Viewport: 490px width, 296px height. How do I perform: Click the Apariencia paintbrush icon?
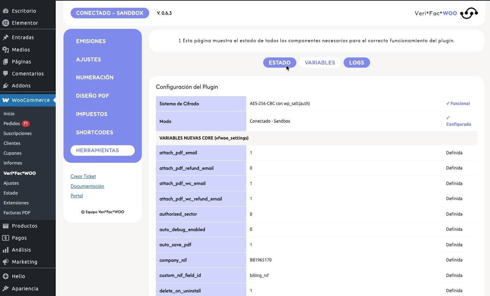click(6, 289)
